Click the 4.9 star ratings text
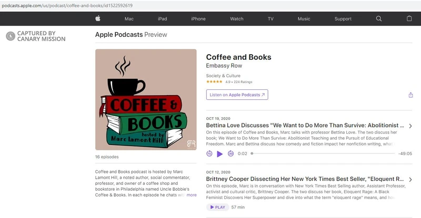This screenshot has width=421, height=218. [x=239, y=82]
